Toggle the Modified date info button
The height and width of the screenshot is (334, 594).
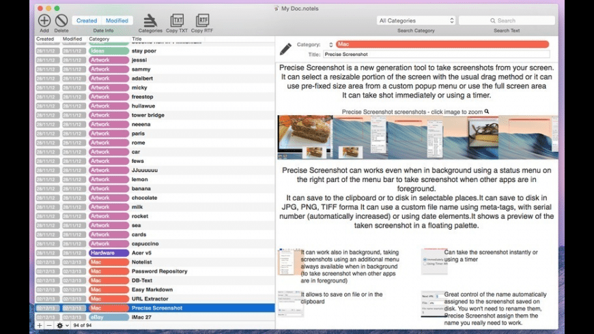(117, 20)
